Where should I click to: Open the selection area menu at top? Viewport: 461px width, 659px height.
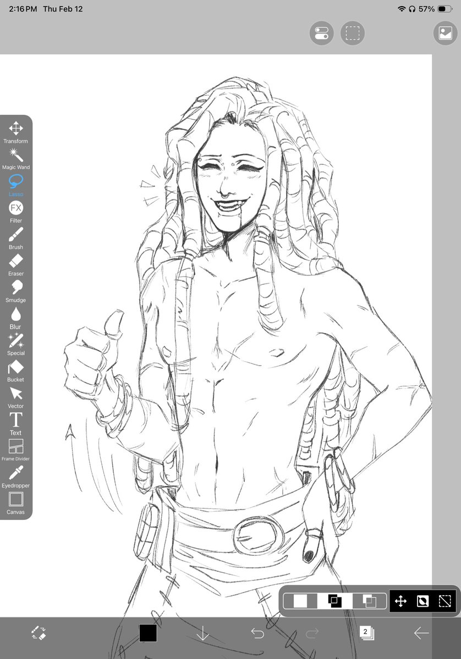tap(353, 33)
